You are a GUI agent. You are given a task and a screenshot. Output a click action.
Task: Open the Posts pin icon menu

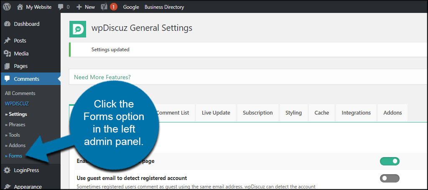[x=7, y=41]
